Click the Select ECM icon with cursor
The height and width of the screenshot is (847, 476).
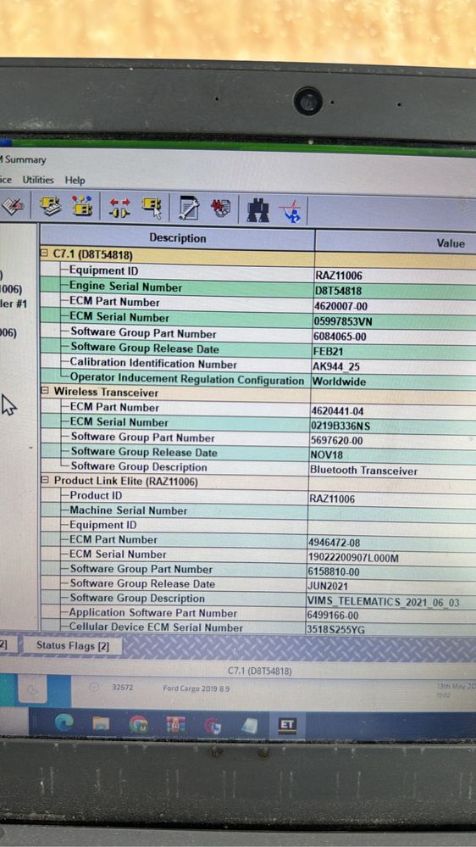152,207
